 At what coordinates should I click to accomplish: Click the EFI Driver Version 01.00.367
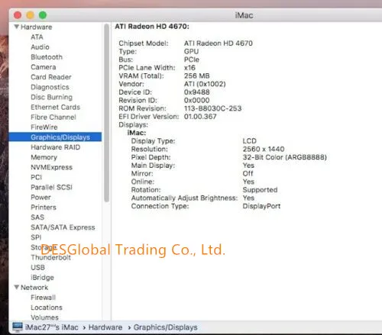coord(200,117)
